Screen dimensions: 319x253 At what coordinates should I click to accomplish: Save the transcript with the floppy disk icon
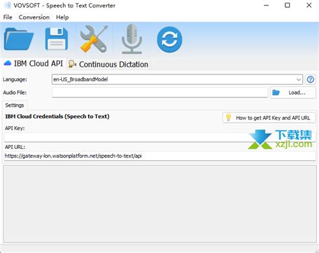[x=57, y=39]
